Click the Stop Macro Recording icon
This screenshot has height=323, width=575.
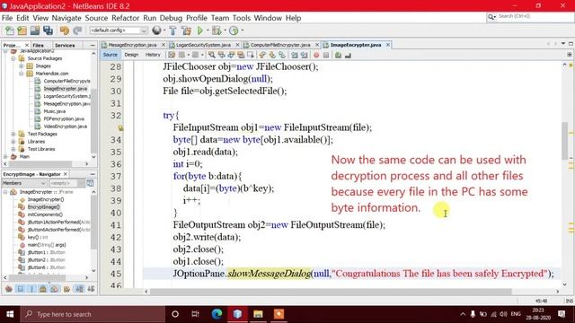pos(326,55)
